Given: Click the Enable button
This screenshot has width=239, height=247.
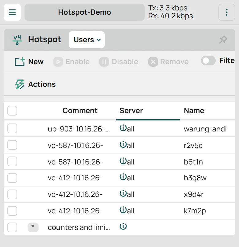Looking at the screenshot, I should 71,62.
